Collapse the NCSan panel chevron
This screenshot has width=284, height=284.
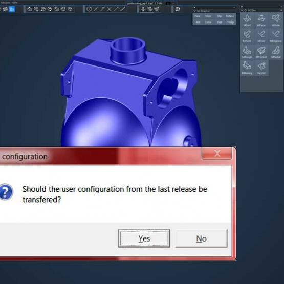pyautogui.click(x=242, y=10)
